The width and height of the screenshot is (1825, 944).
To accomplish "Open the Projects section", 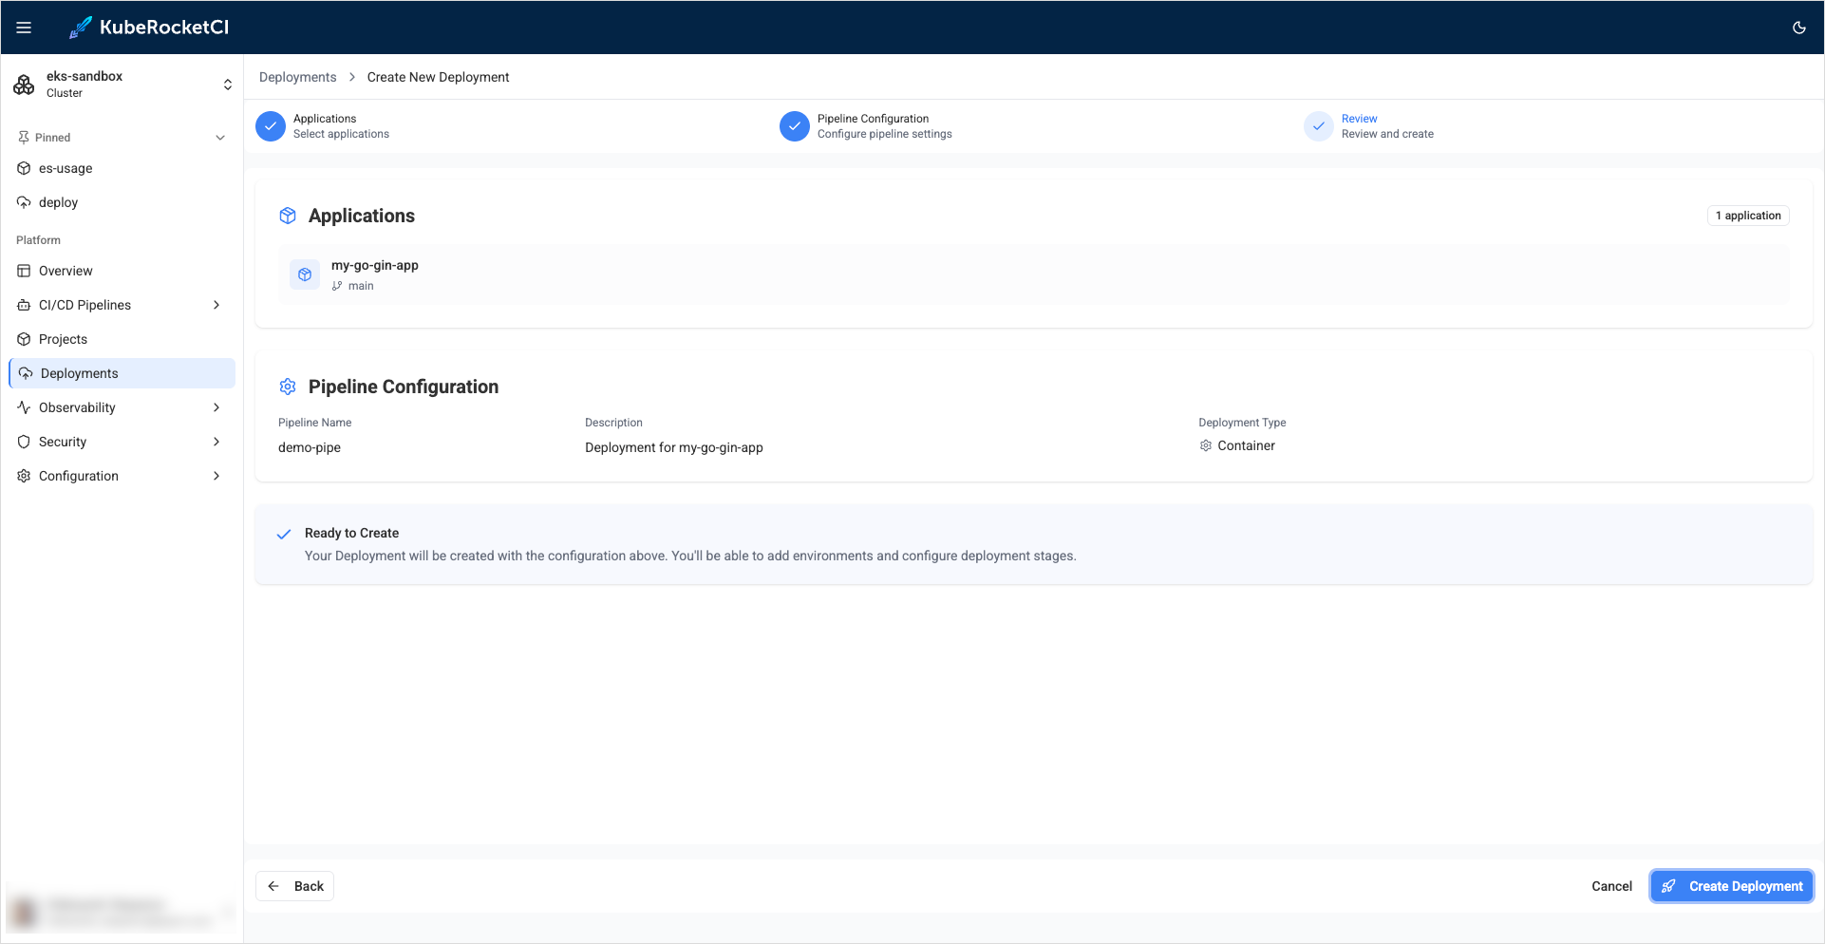I will [x=64, y=339].
